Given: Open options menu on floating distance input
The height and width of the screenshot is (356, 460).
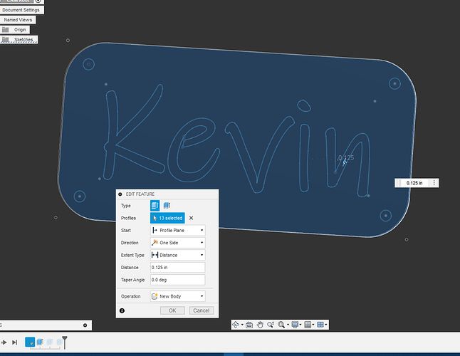Looking at the screenshot, I should tap(434, 183).
